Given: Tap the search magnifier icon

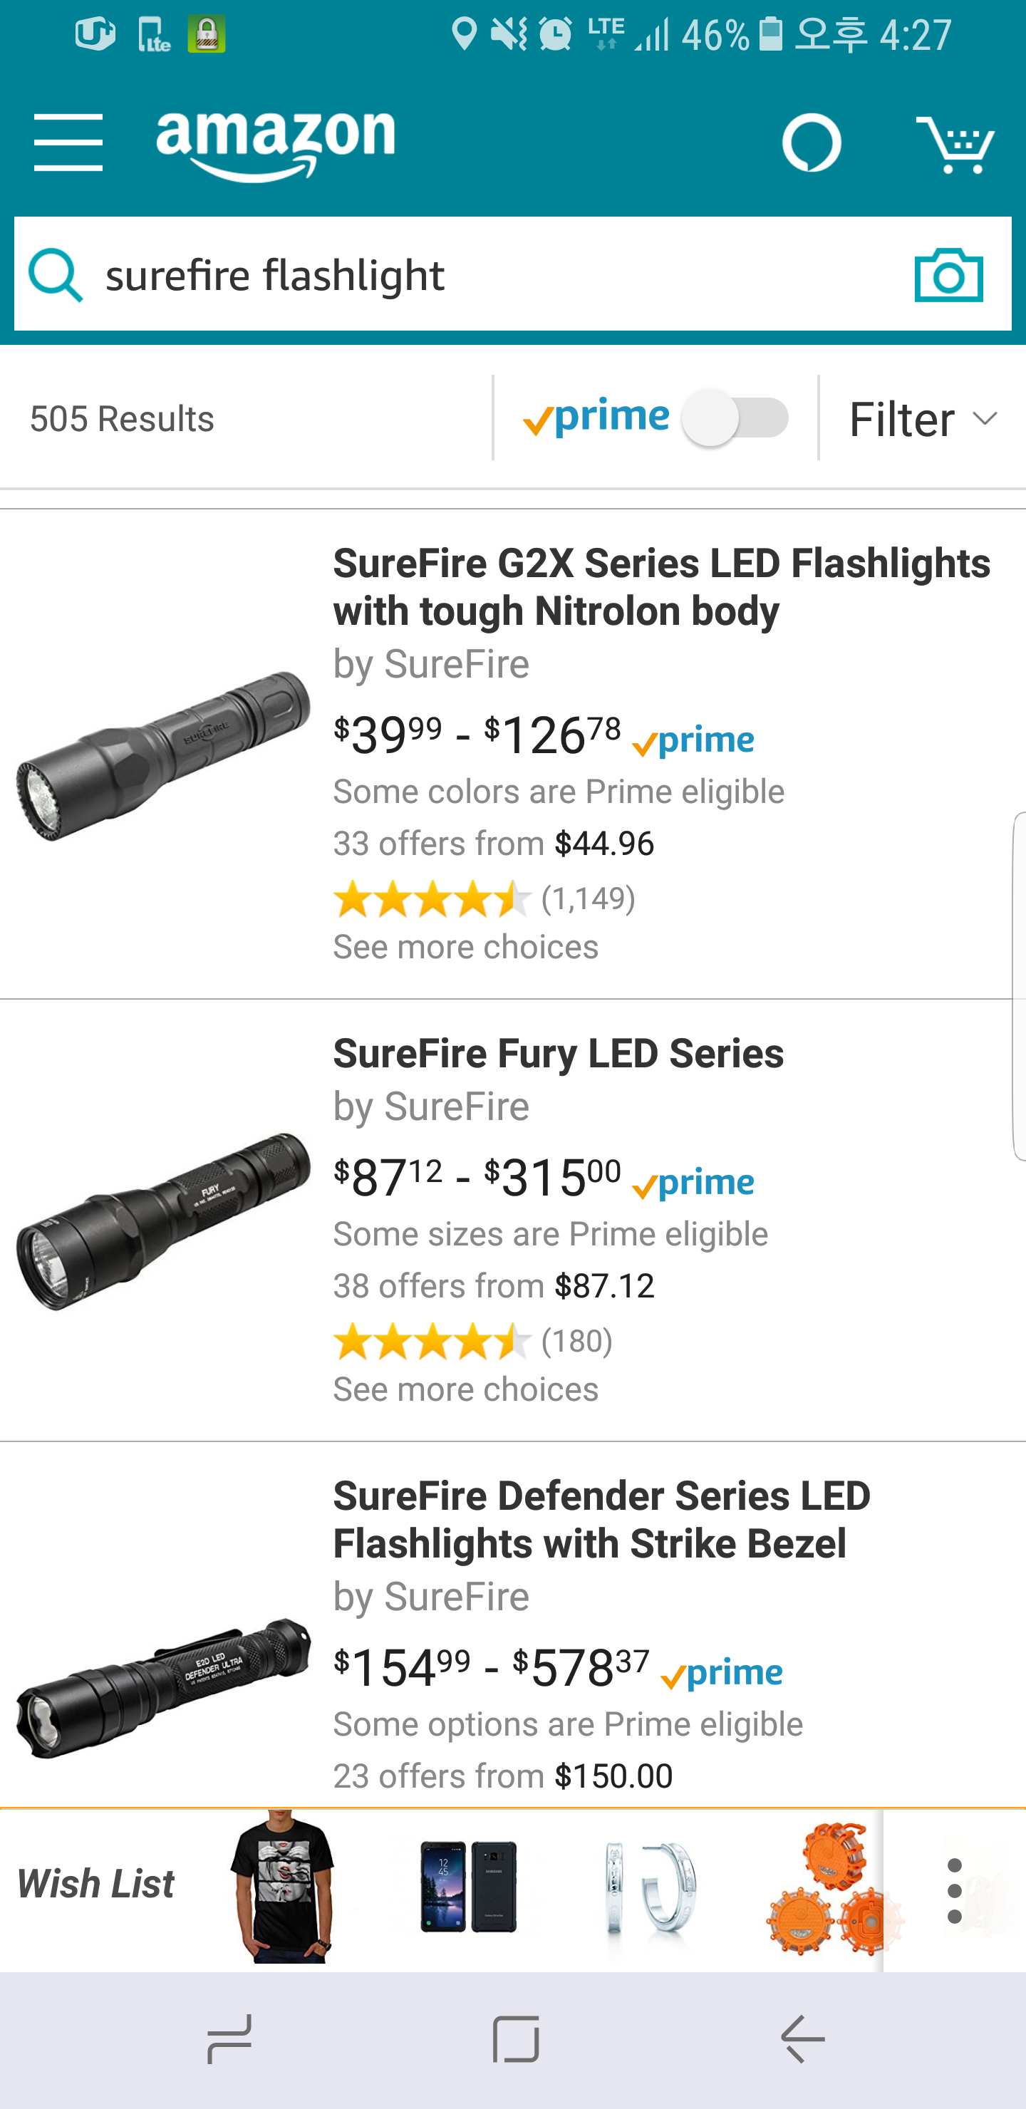Looking at the screenshot, I should pyautogui.click(x=56, y=275).
